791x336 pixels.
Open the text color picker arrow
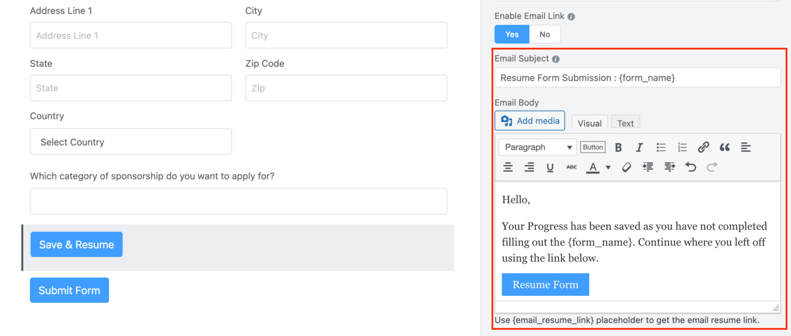coord(608,167)
